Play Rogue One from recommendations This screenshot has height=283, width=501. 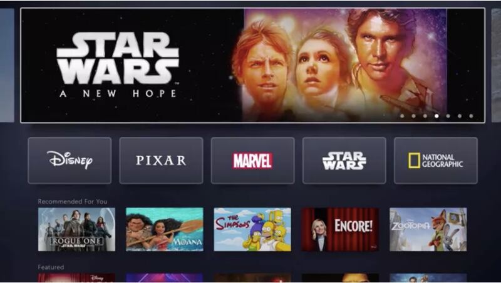(x=76, y=229)
